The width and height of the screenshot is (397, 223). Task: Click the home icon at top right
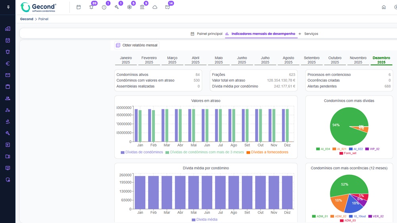coord(384,7)
